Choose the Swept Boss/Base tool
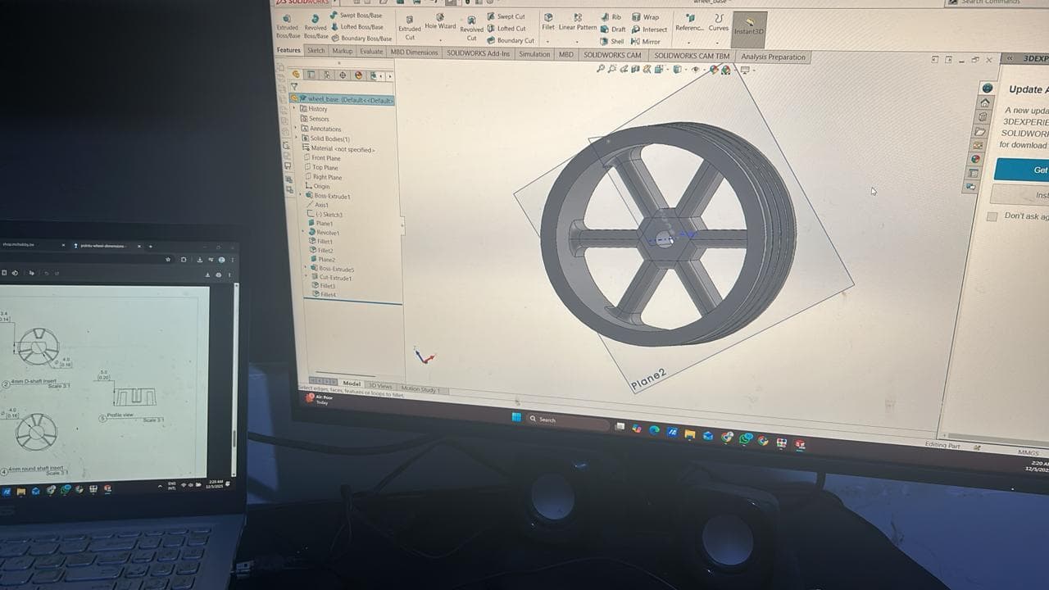This screenshot has width=1049, height=590. click(356, 16)
